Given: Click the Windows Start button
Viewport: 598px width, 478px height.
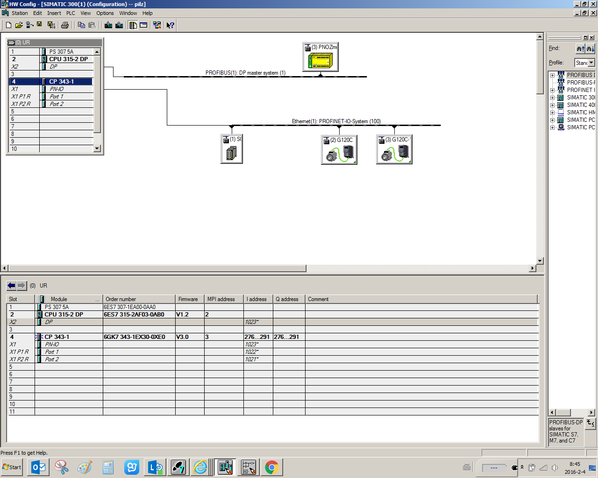Looking at the screenshot, I should pos(12,467).
